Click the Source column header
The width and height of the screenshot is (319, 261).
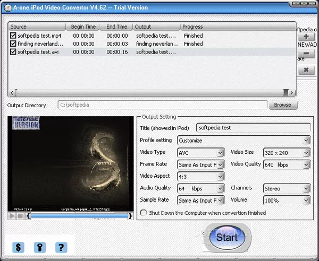tap(37, 27)
